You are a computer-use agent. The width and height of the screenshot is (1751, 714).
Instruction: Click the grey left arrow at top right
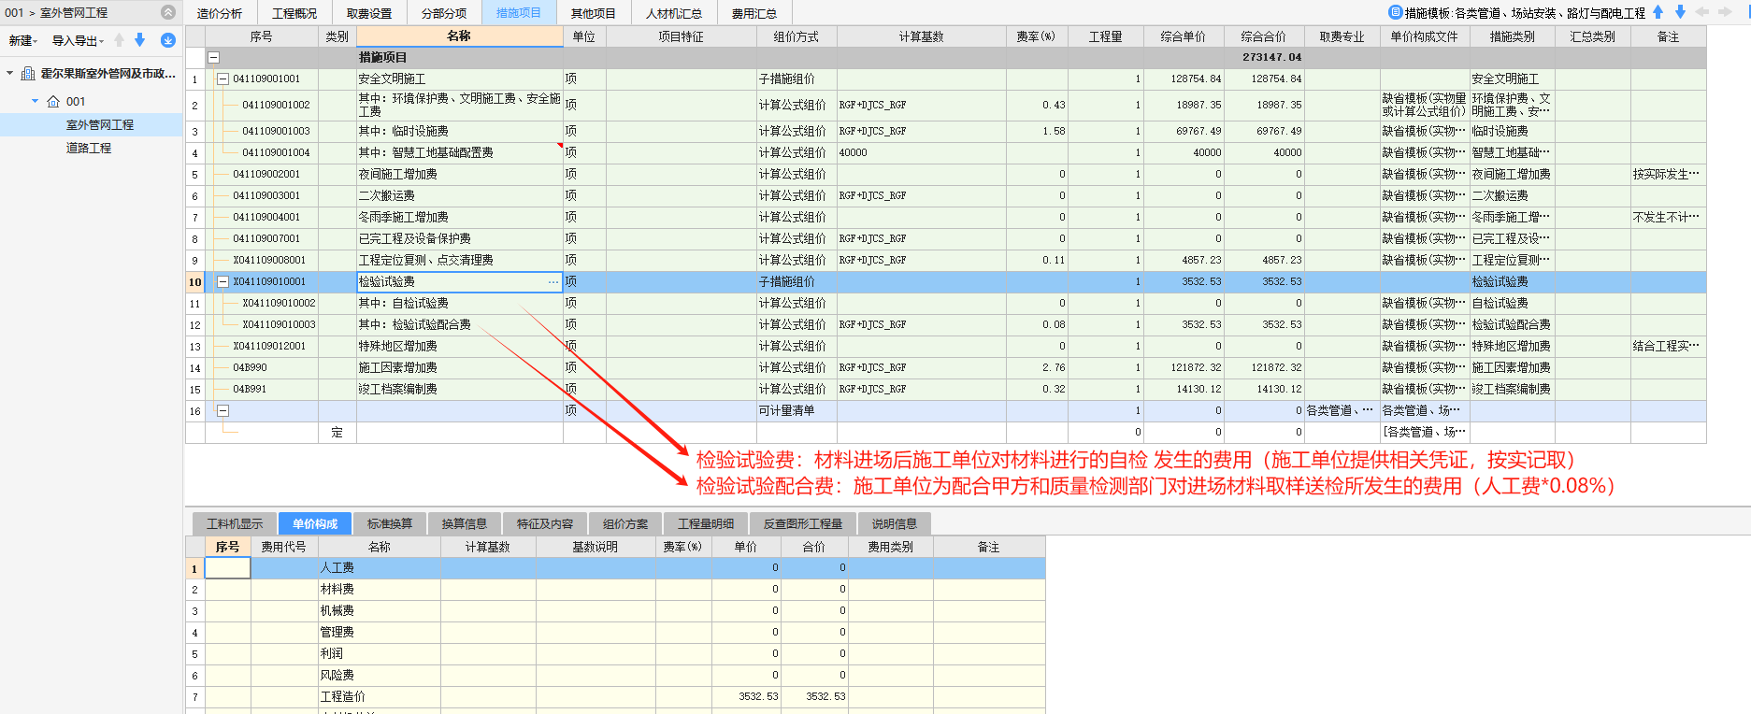coord(1702,12)
